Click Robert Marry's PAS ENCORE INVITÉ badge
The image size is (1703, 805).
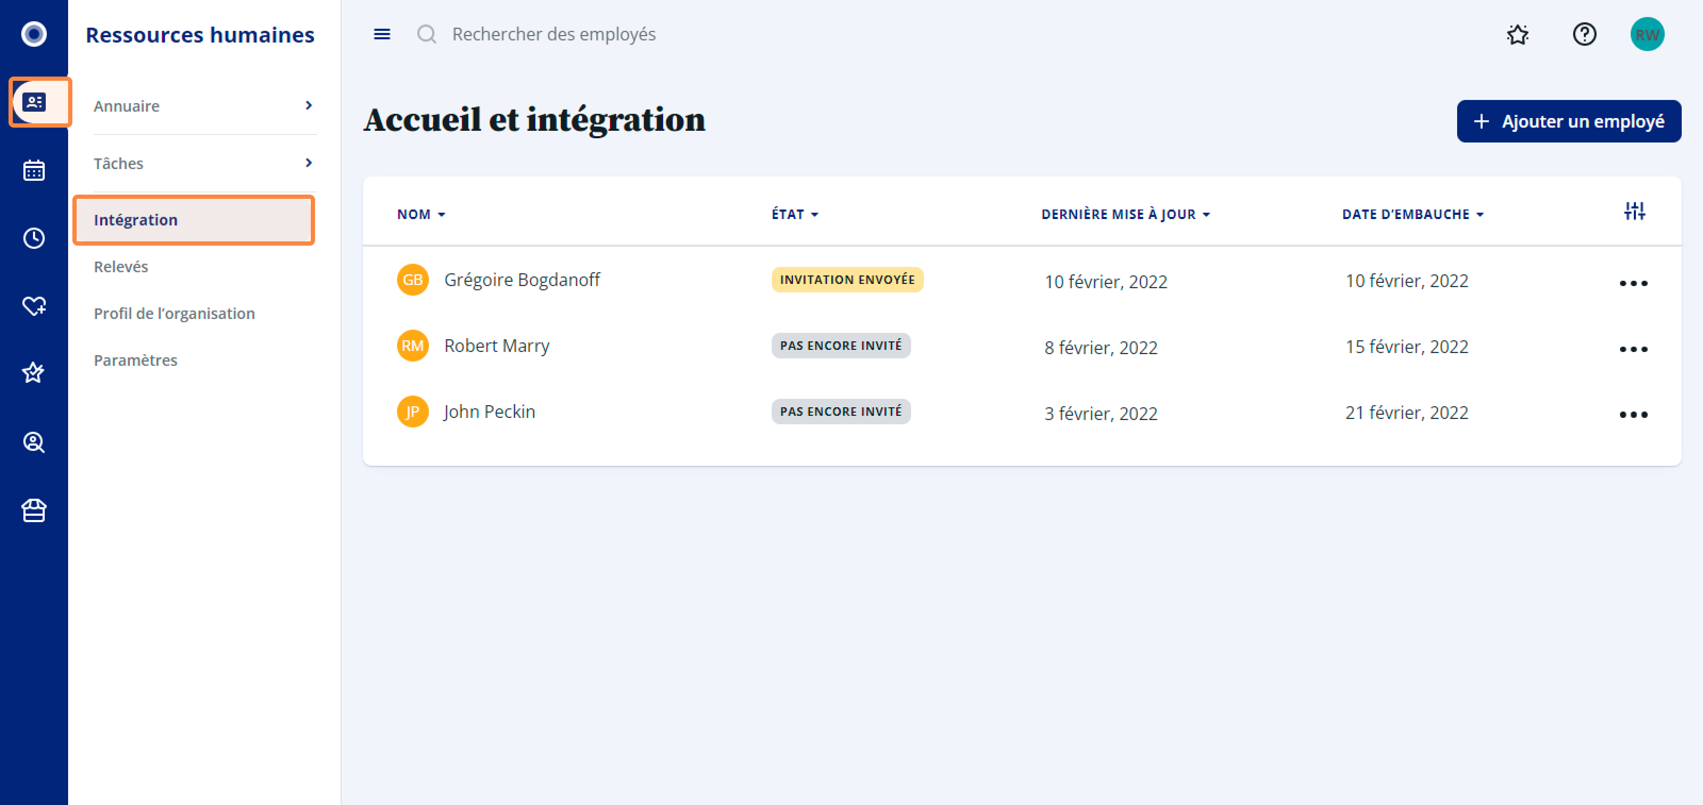[840, 346]
